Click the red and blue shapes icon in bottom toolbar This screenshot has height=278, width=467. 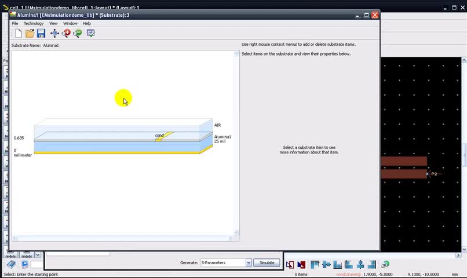(x=301, y=264)
